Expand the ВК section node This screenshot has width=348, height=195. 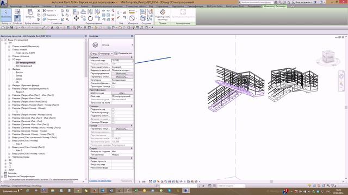tap(5, 160)
